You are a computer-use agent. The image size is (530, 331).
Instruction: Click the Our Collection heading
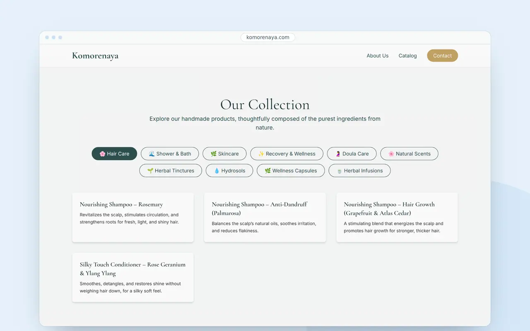(x=265, y=104)
